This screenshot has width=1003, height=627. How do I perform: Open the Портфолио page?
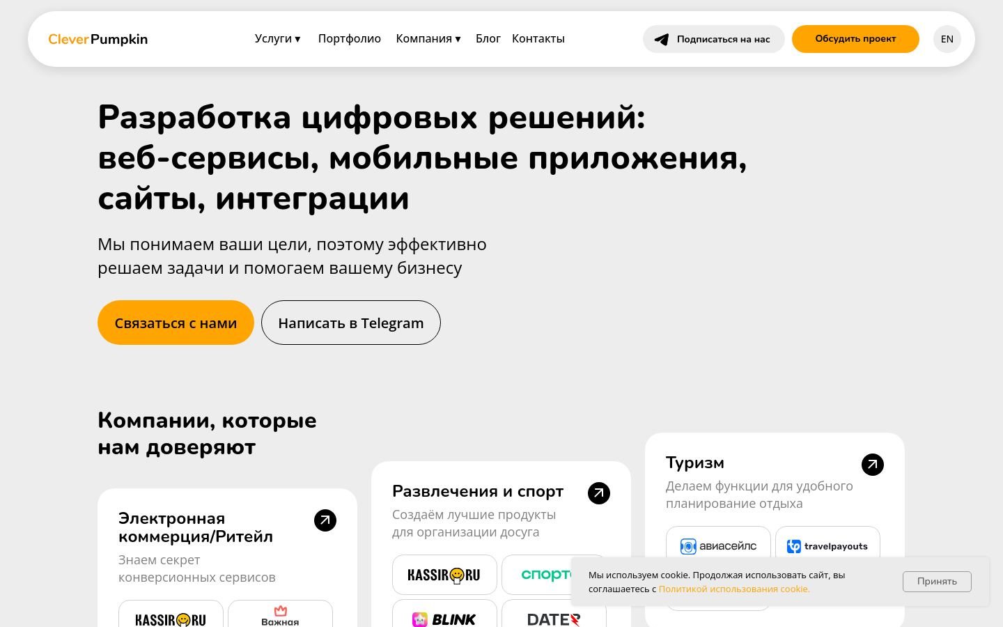[x=350, y=39]
